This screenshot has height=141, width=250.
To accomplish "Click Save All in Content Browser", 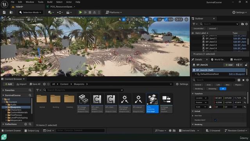I will 35,84.
